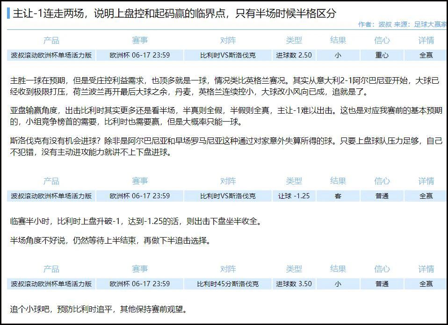Click the product name in the 进球数 3.50 row

(51, 284)
